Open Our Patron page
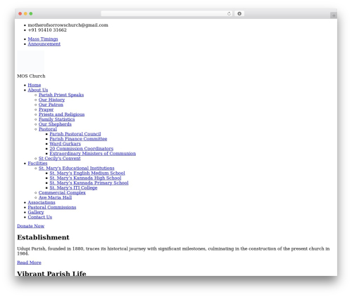 click(x=51, y=105)
